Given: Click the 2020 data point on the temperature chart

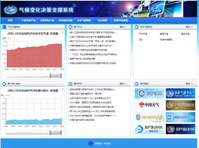Looking at the screenshot, I should point(62,44).
